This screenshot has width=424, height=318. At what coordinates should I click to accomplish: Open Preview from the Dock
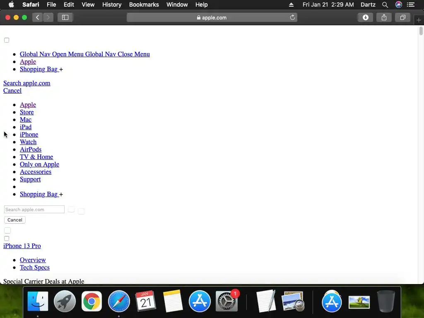(x=293, y=301)
